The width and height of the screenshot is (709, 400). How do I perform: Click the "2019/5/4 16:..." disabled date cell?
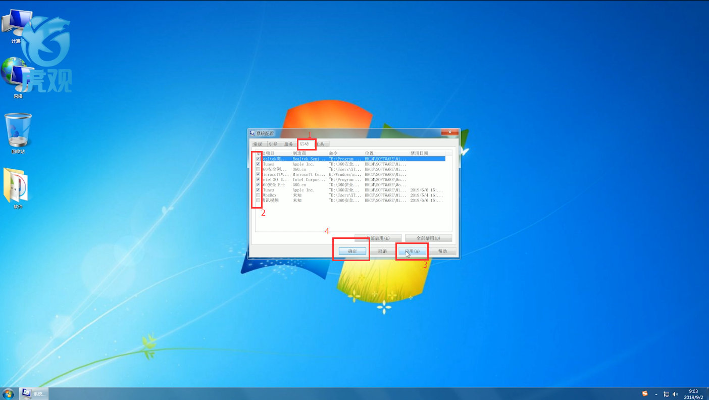427,195
